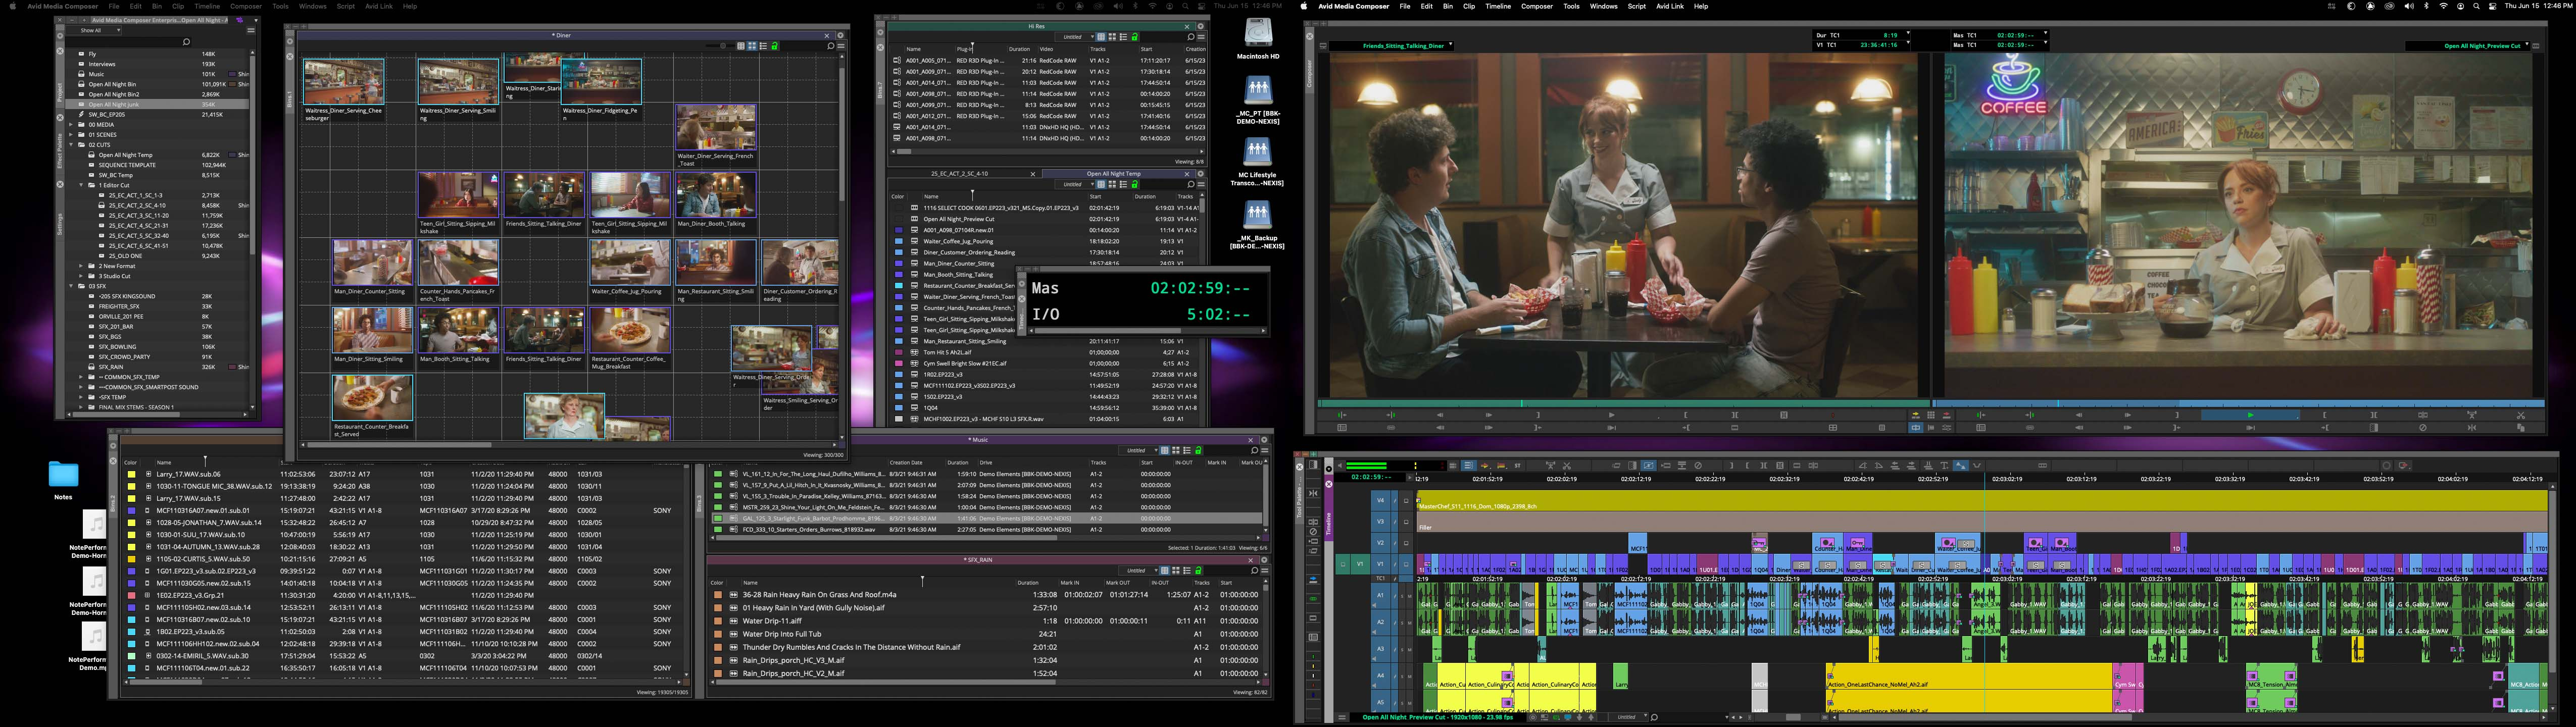The height and width of the screenshot is (727, 2576).
Task: Play the source monitor clip
Action: click(1612, 415)
